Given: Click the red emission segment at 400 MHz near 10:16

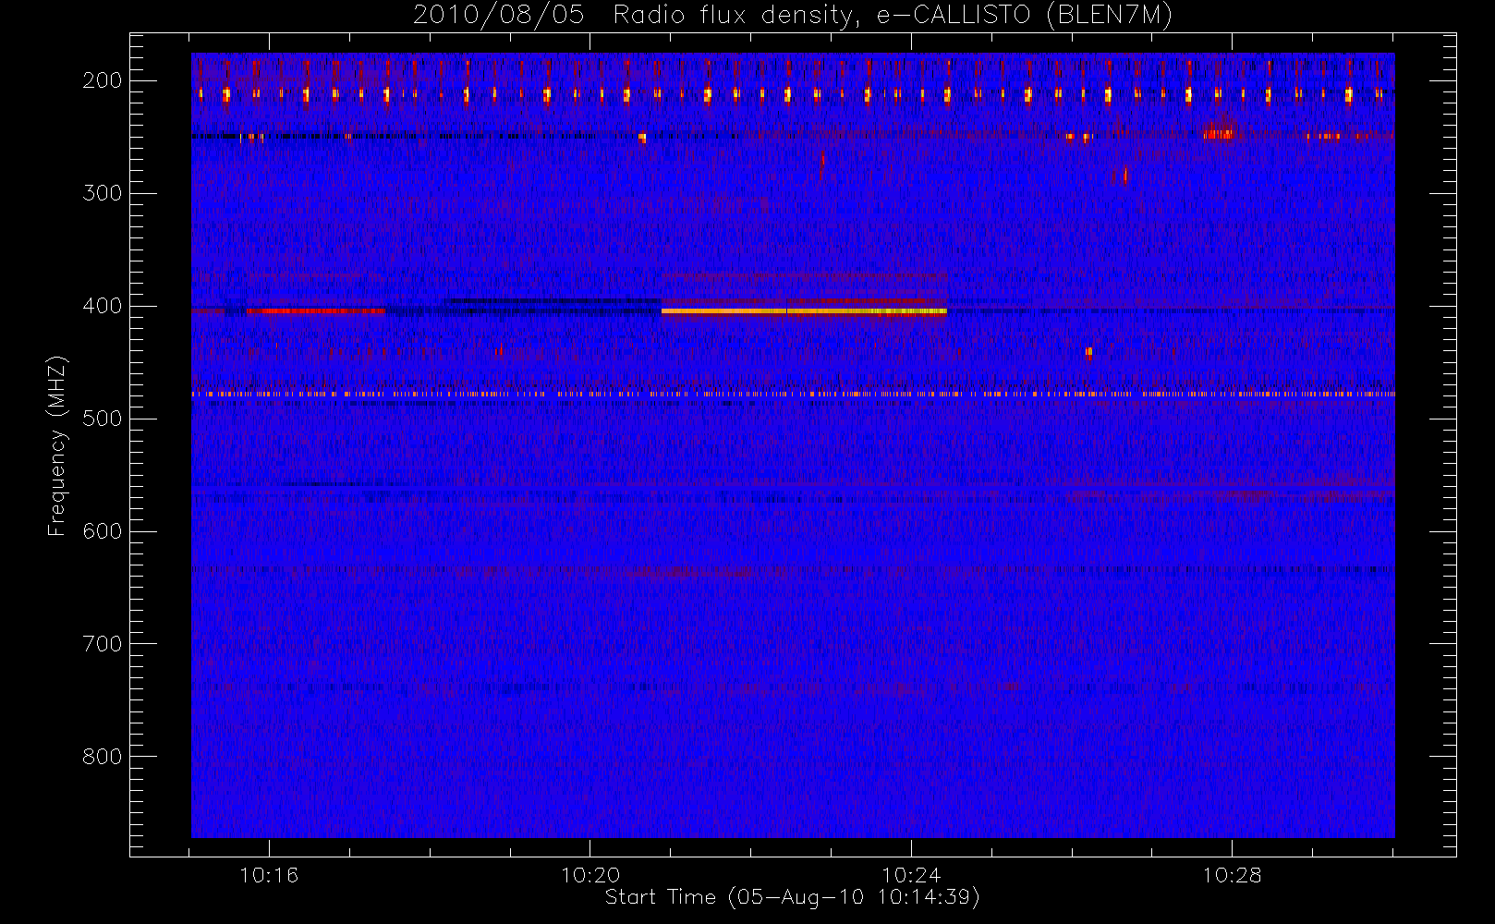Looking at the screenshot, I should 316,311.
